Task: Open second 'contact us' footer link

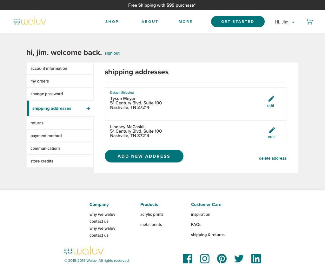Action: (x=99, y=235)
